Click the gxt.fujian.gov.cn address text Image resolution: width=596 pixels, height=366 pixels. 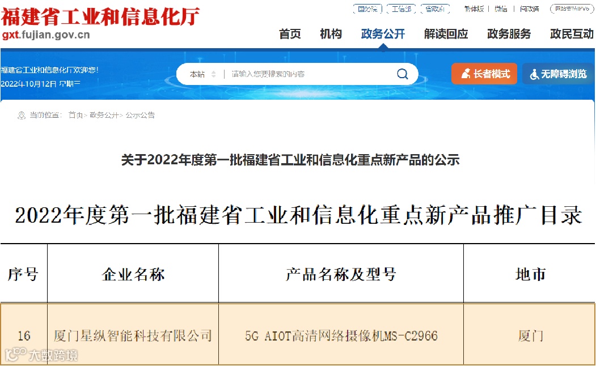pyautogui.click(x=46, y=35)
